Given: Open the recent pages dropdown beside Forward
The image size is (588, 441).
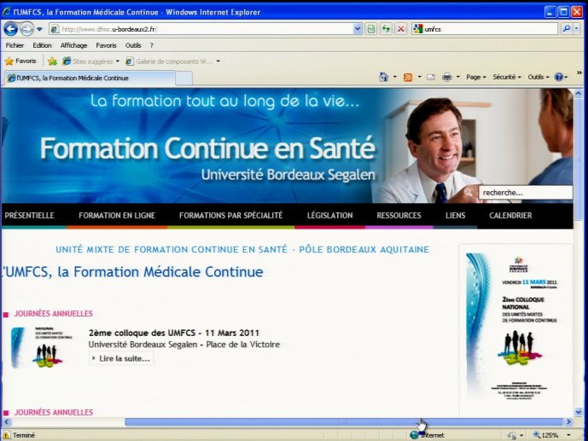Looking at the screenshot, I should tap(39, 29).
